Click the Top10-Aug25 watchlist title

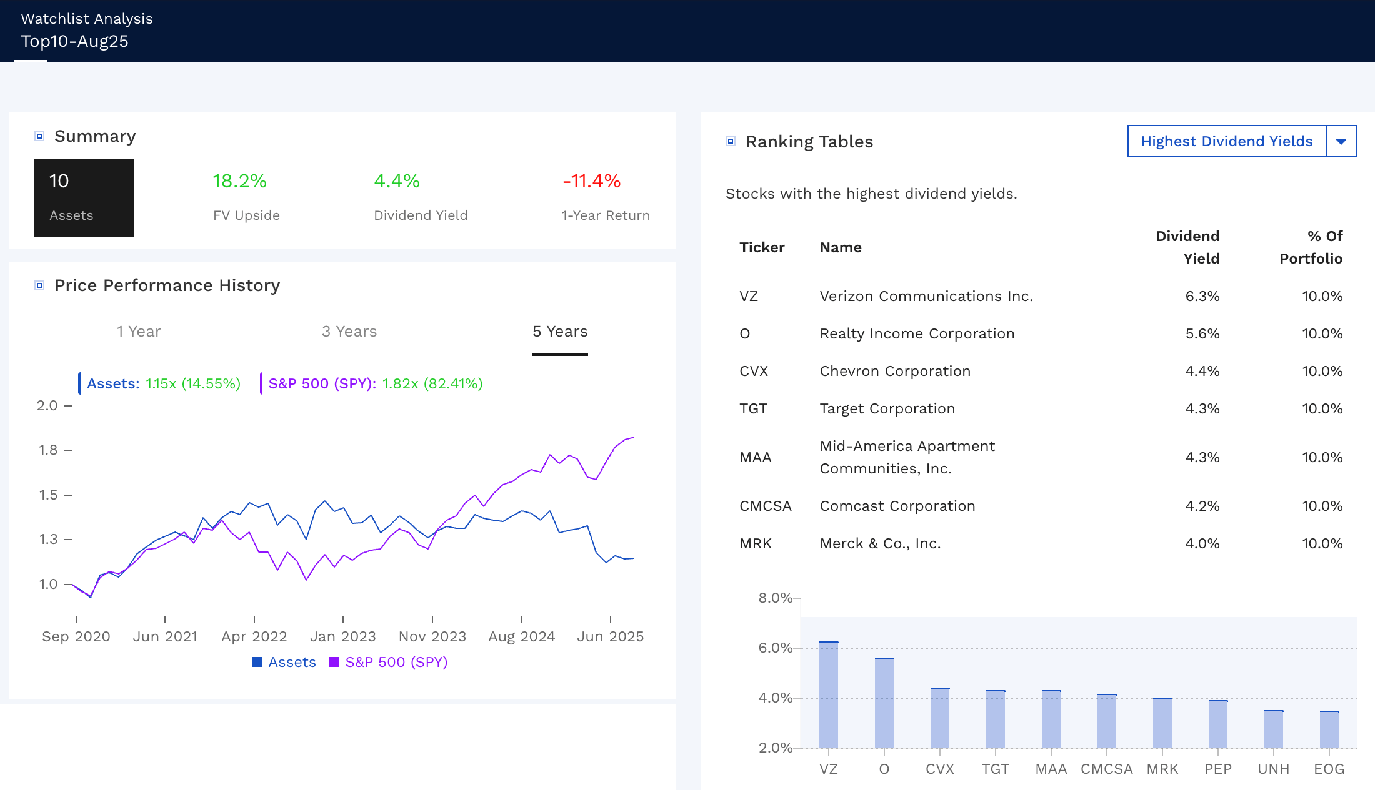click(74, 41)
